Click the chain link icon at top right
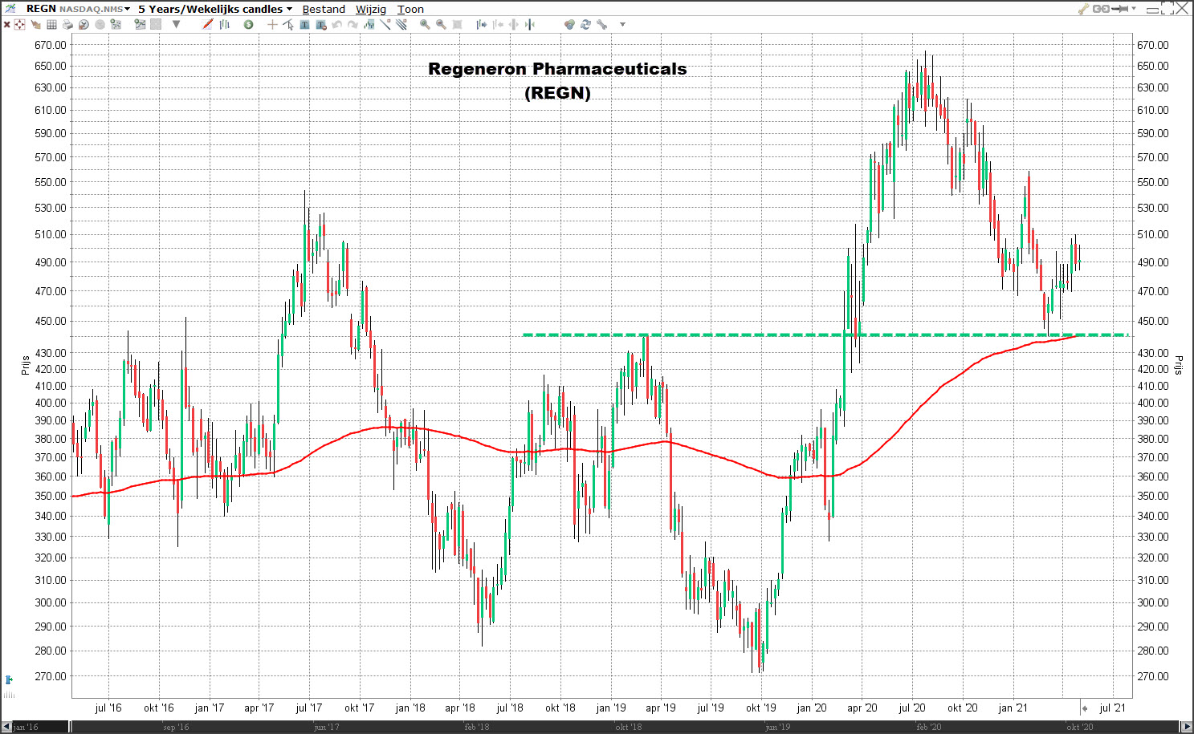This screenshot has width=1194, height=734. coord(1101,9)
